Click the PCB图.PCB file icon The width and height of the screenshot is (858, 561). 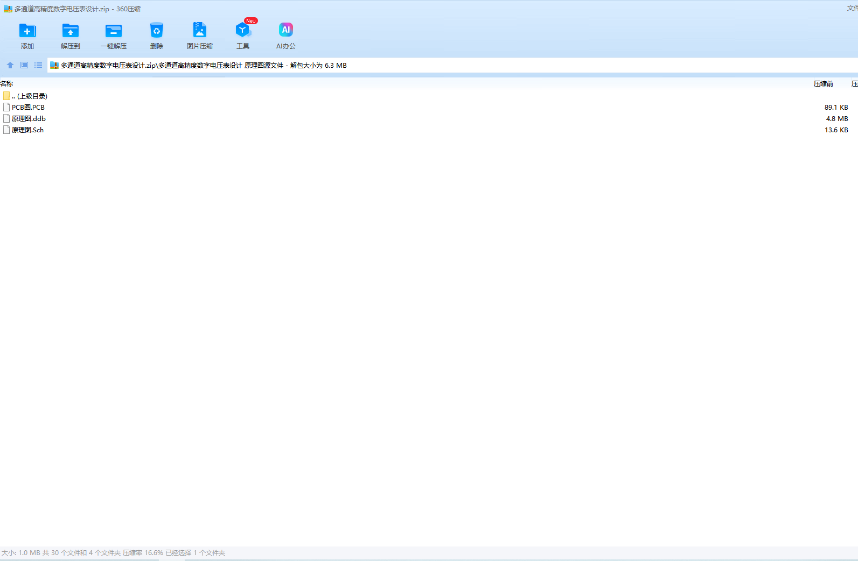click(6, 107)
